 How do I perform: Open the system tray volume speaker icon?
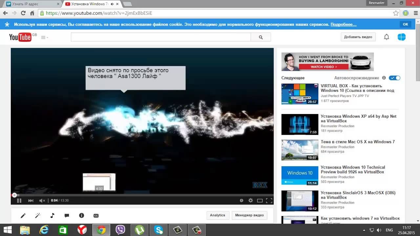(379, 230)
